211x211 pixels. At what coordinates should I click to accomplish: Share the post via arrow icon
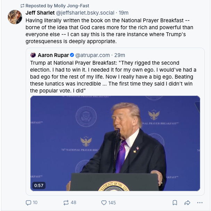click(x=187, y=203)
